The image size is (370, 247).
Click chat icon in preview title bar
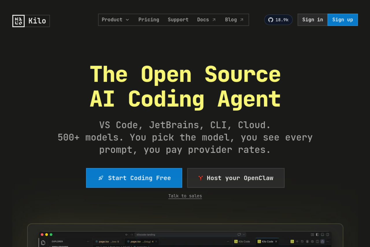[x=239, y=235]
